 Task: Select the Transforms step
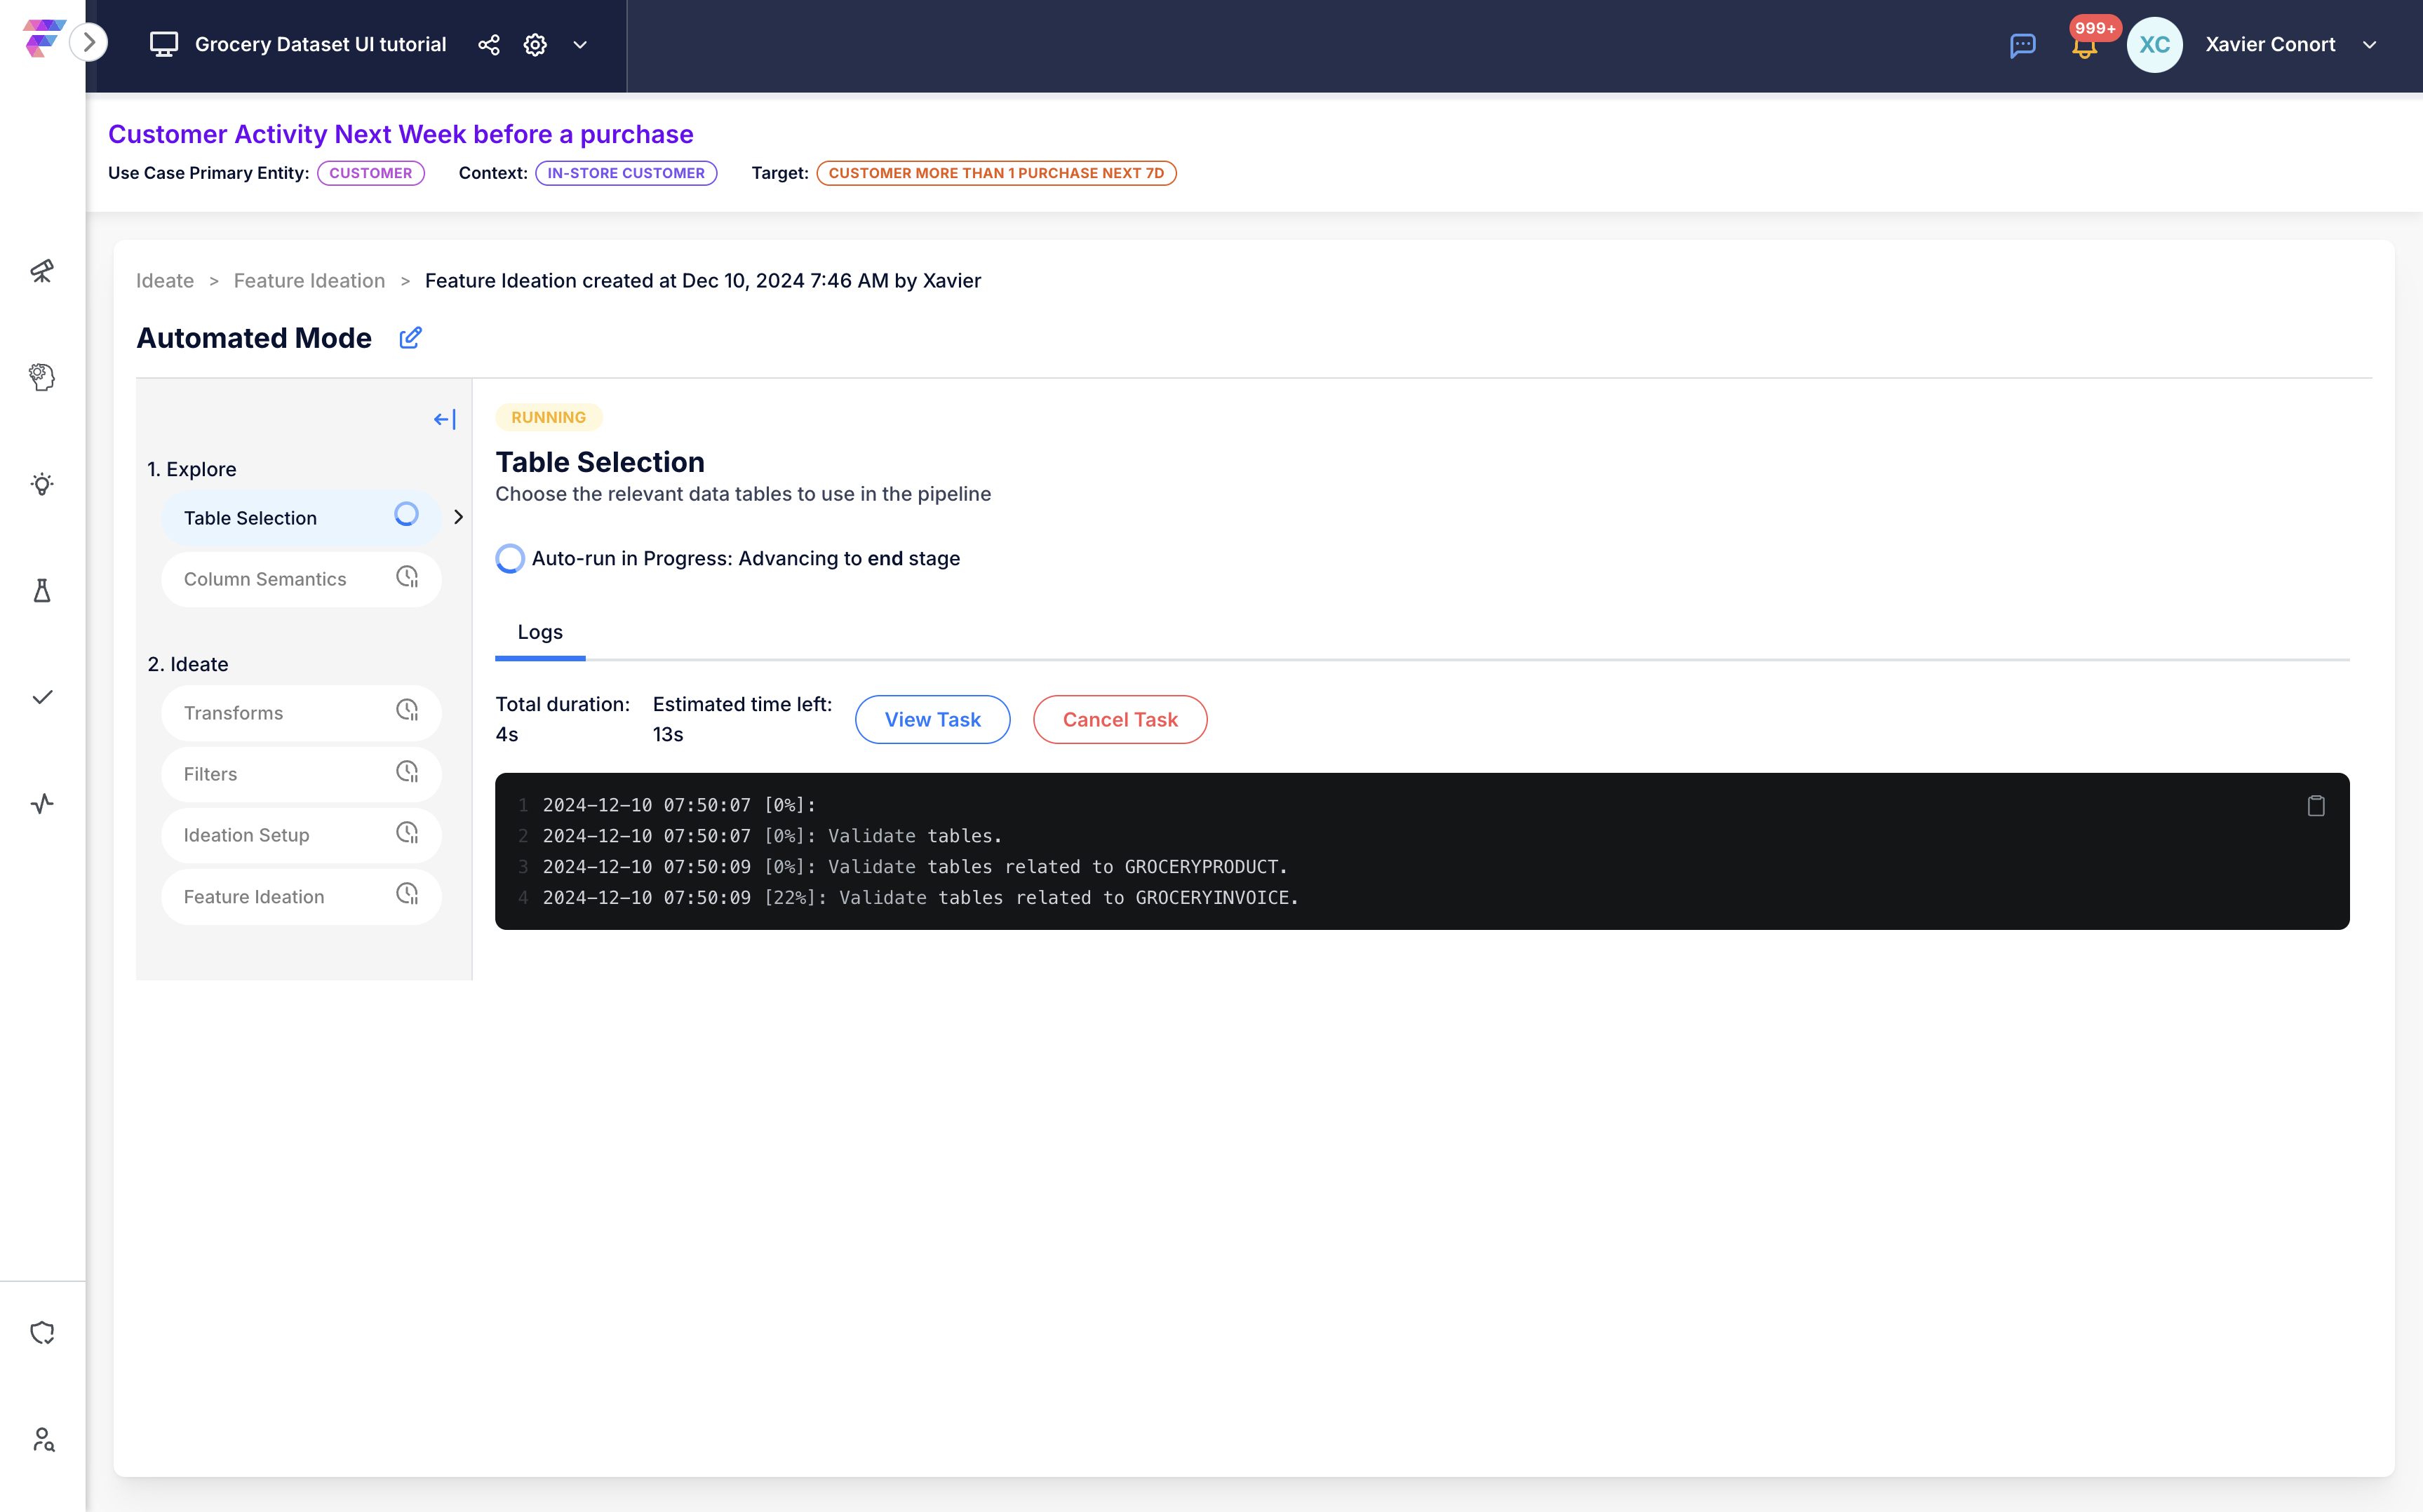click(301, 713)
